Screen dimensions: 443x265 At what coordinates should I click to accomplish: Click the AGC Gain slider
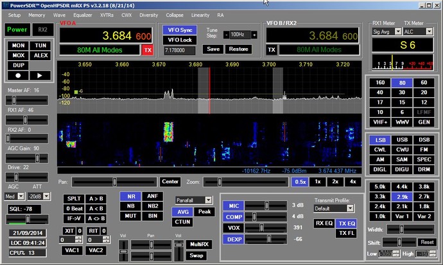tap(27, 158)
